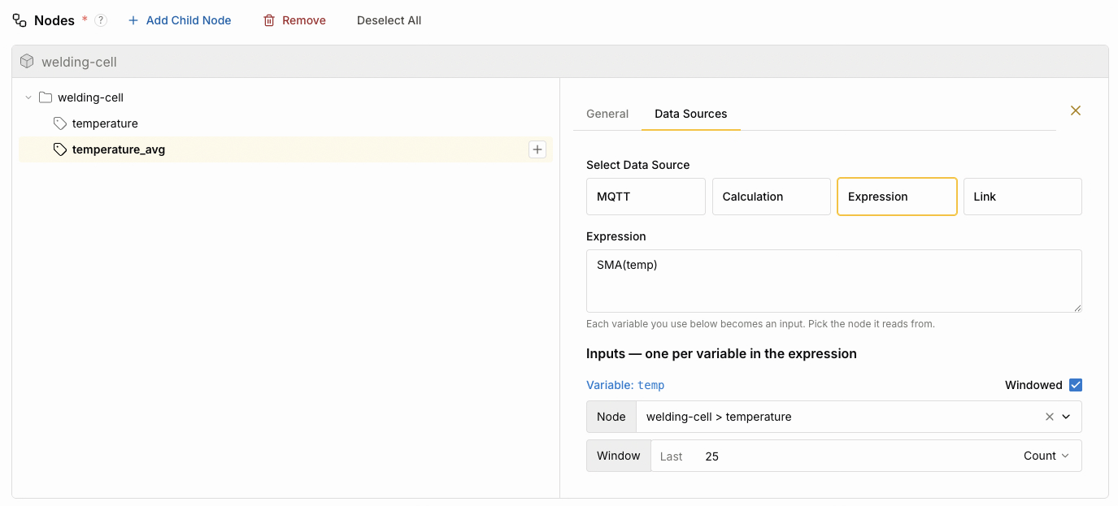Image resolution: width=1118 pixels, height=506 pixels.
Task: Click the folder icon of the welding-cell tree node
Action: [x=46, y=97]
